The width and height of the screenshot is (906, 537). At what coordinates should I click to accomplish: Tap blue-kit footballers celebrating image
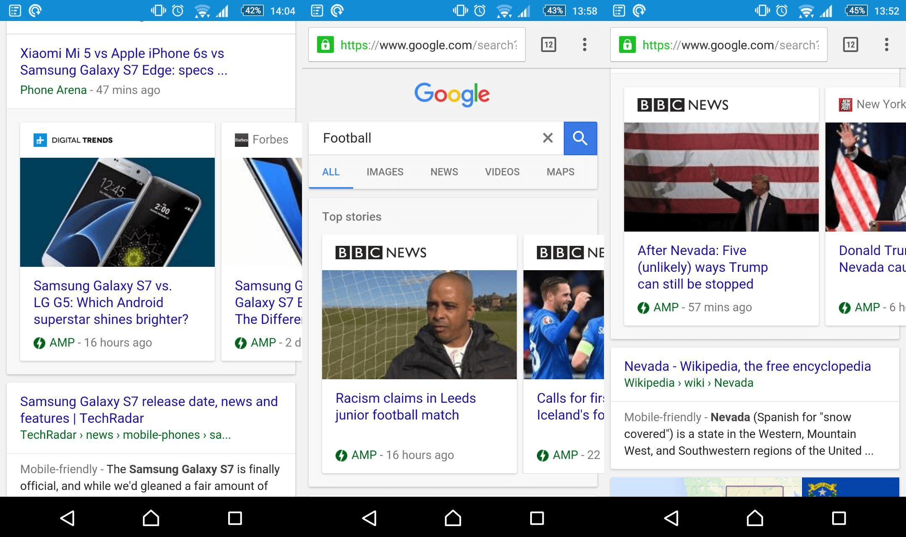click(564, 325)
